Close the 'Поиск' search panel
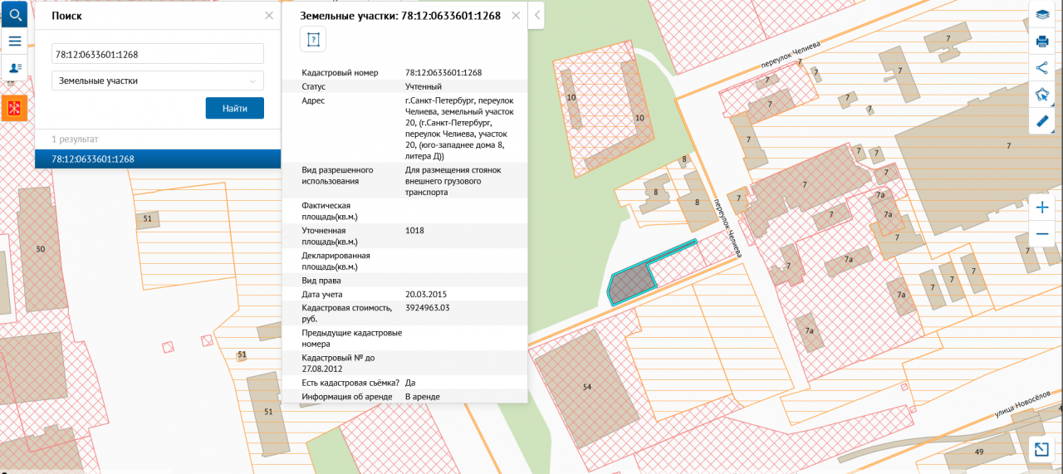Viewport: 1063px width, 474px height. [x=269, y=16]
